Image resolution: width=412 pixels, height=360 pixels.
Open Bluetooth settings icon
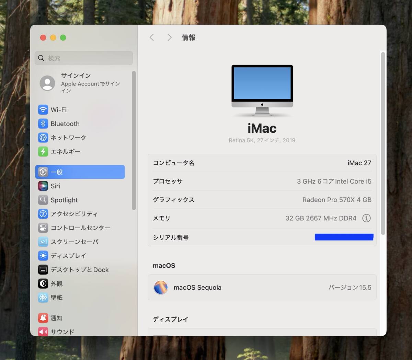point(43,124)
